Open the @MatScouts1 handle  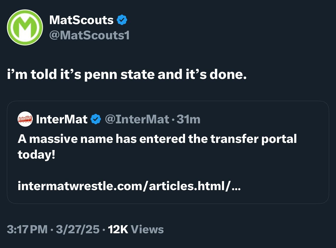(89, 35)
